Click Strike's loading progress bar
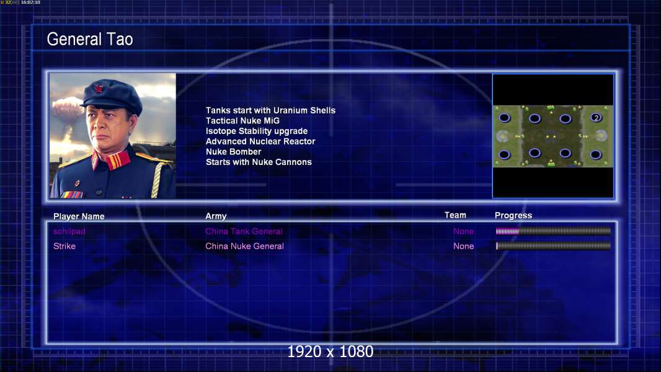Screen dimensions: 661x372 [553, 246]
